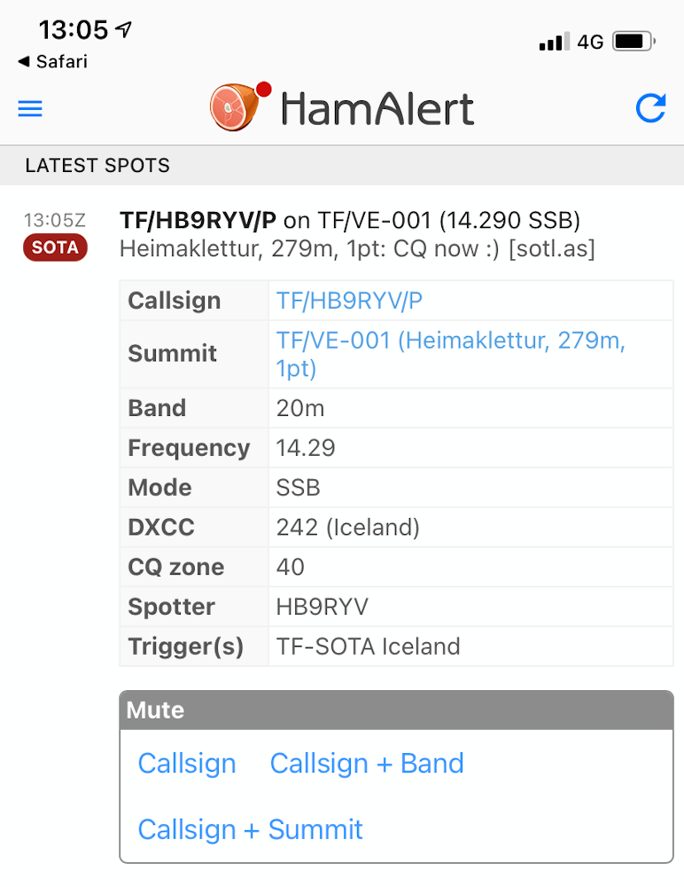Open the TF/HB9RYV/P callsign link
The height and width of the screenshot is (887, 684).
click(x=349, y=301)
